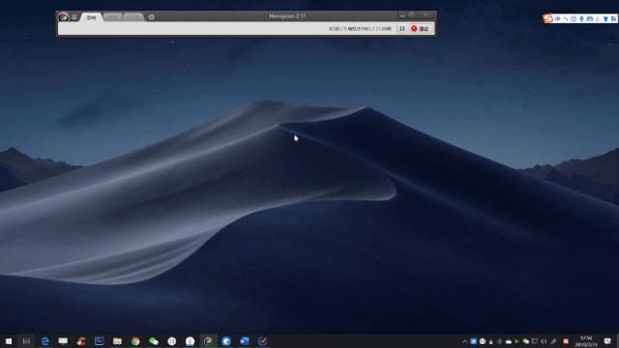
Task: Click the red music app taskbar icon
Action: pyautogui.click(x=81, y=341)
